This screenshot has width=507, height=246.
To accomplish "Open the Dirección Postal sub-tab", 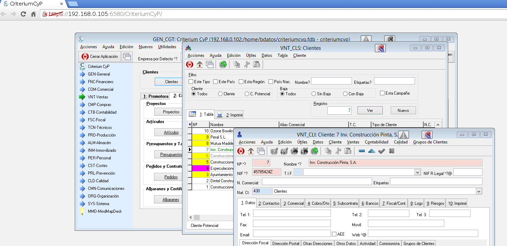I will [x=286, y=244].
